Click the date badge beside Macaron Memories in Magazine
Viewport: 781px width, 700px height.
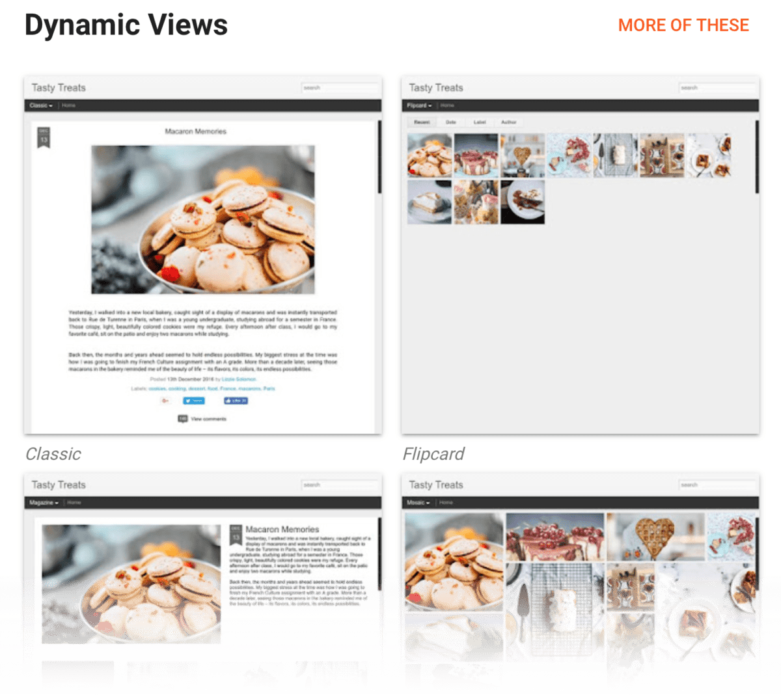tap(236, 533)
